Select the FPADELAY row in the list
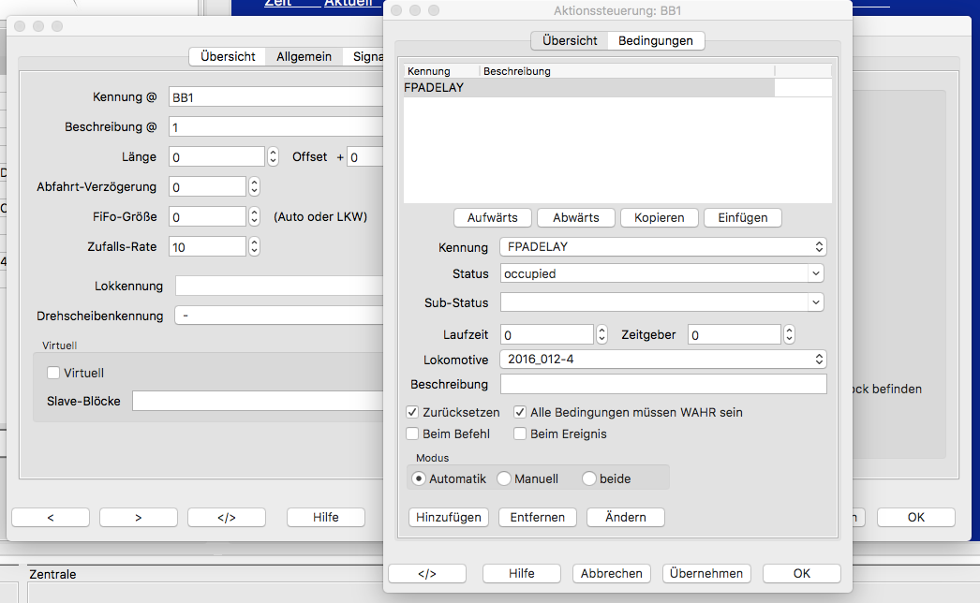Screen dimensions: 980x603 [588, 88]
